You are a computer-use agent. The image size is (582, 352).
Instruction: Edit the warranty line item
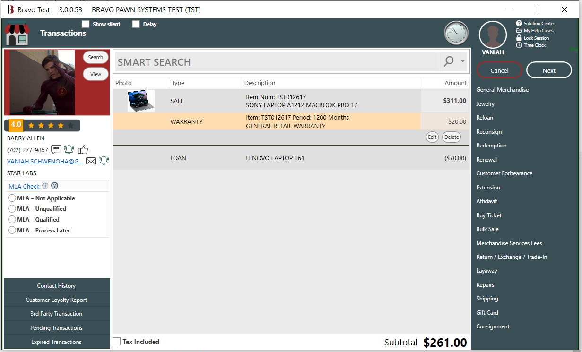pos(432,137)
